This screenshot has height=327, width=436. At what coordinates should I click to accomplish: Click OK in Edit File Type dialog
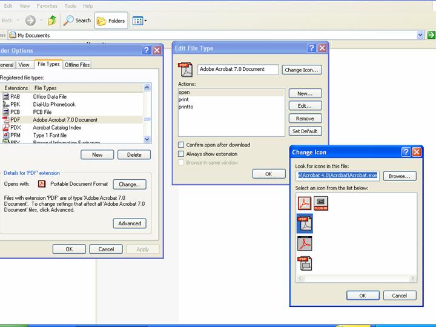[269, 174]
